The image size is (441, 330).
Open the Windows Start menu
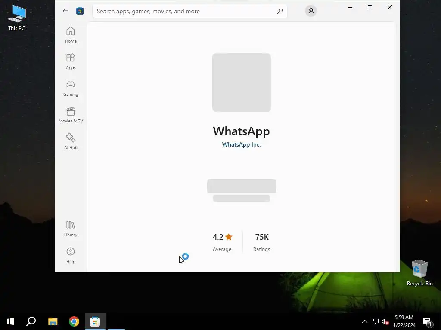tap(10, 321)
